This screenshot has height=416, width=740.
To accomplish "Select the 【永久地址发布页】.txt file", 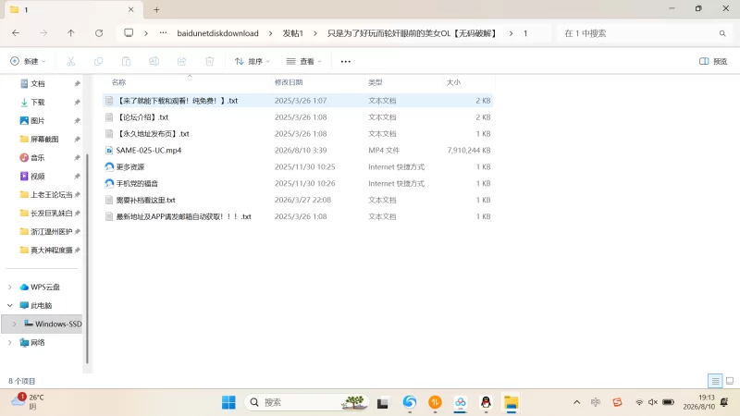I will pyautogui.click(x=297, y=133).
